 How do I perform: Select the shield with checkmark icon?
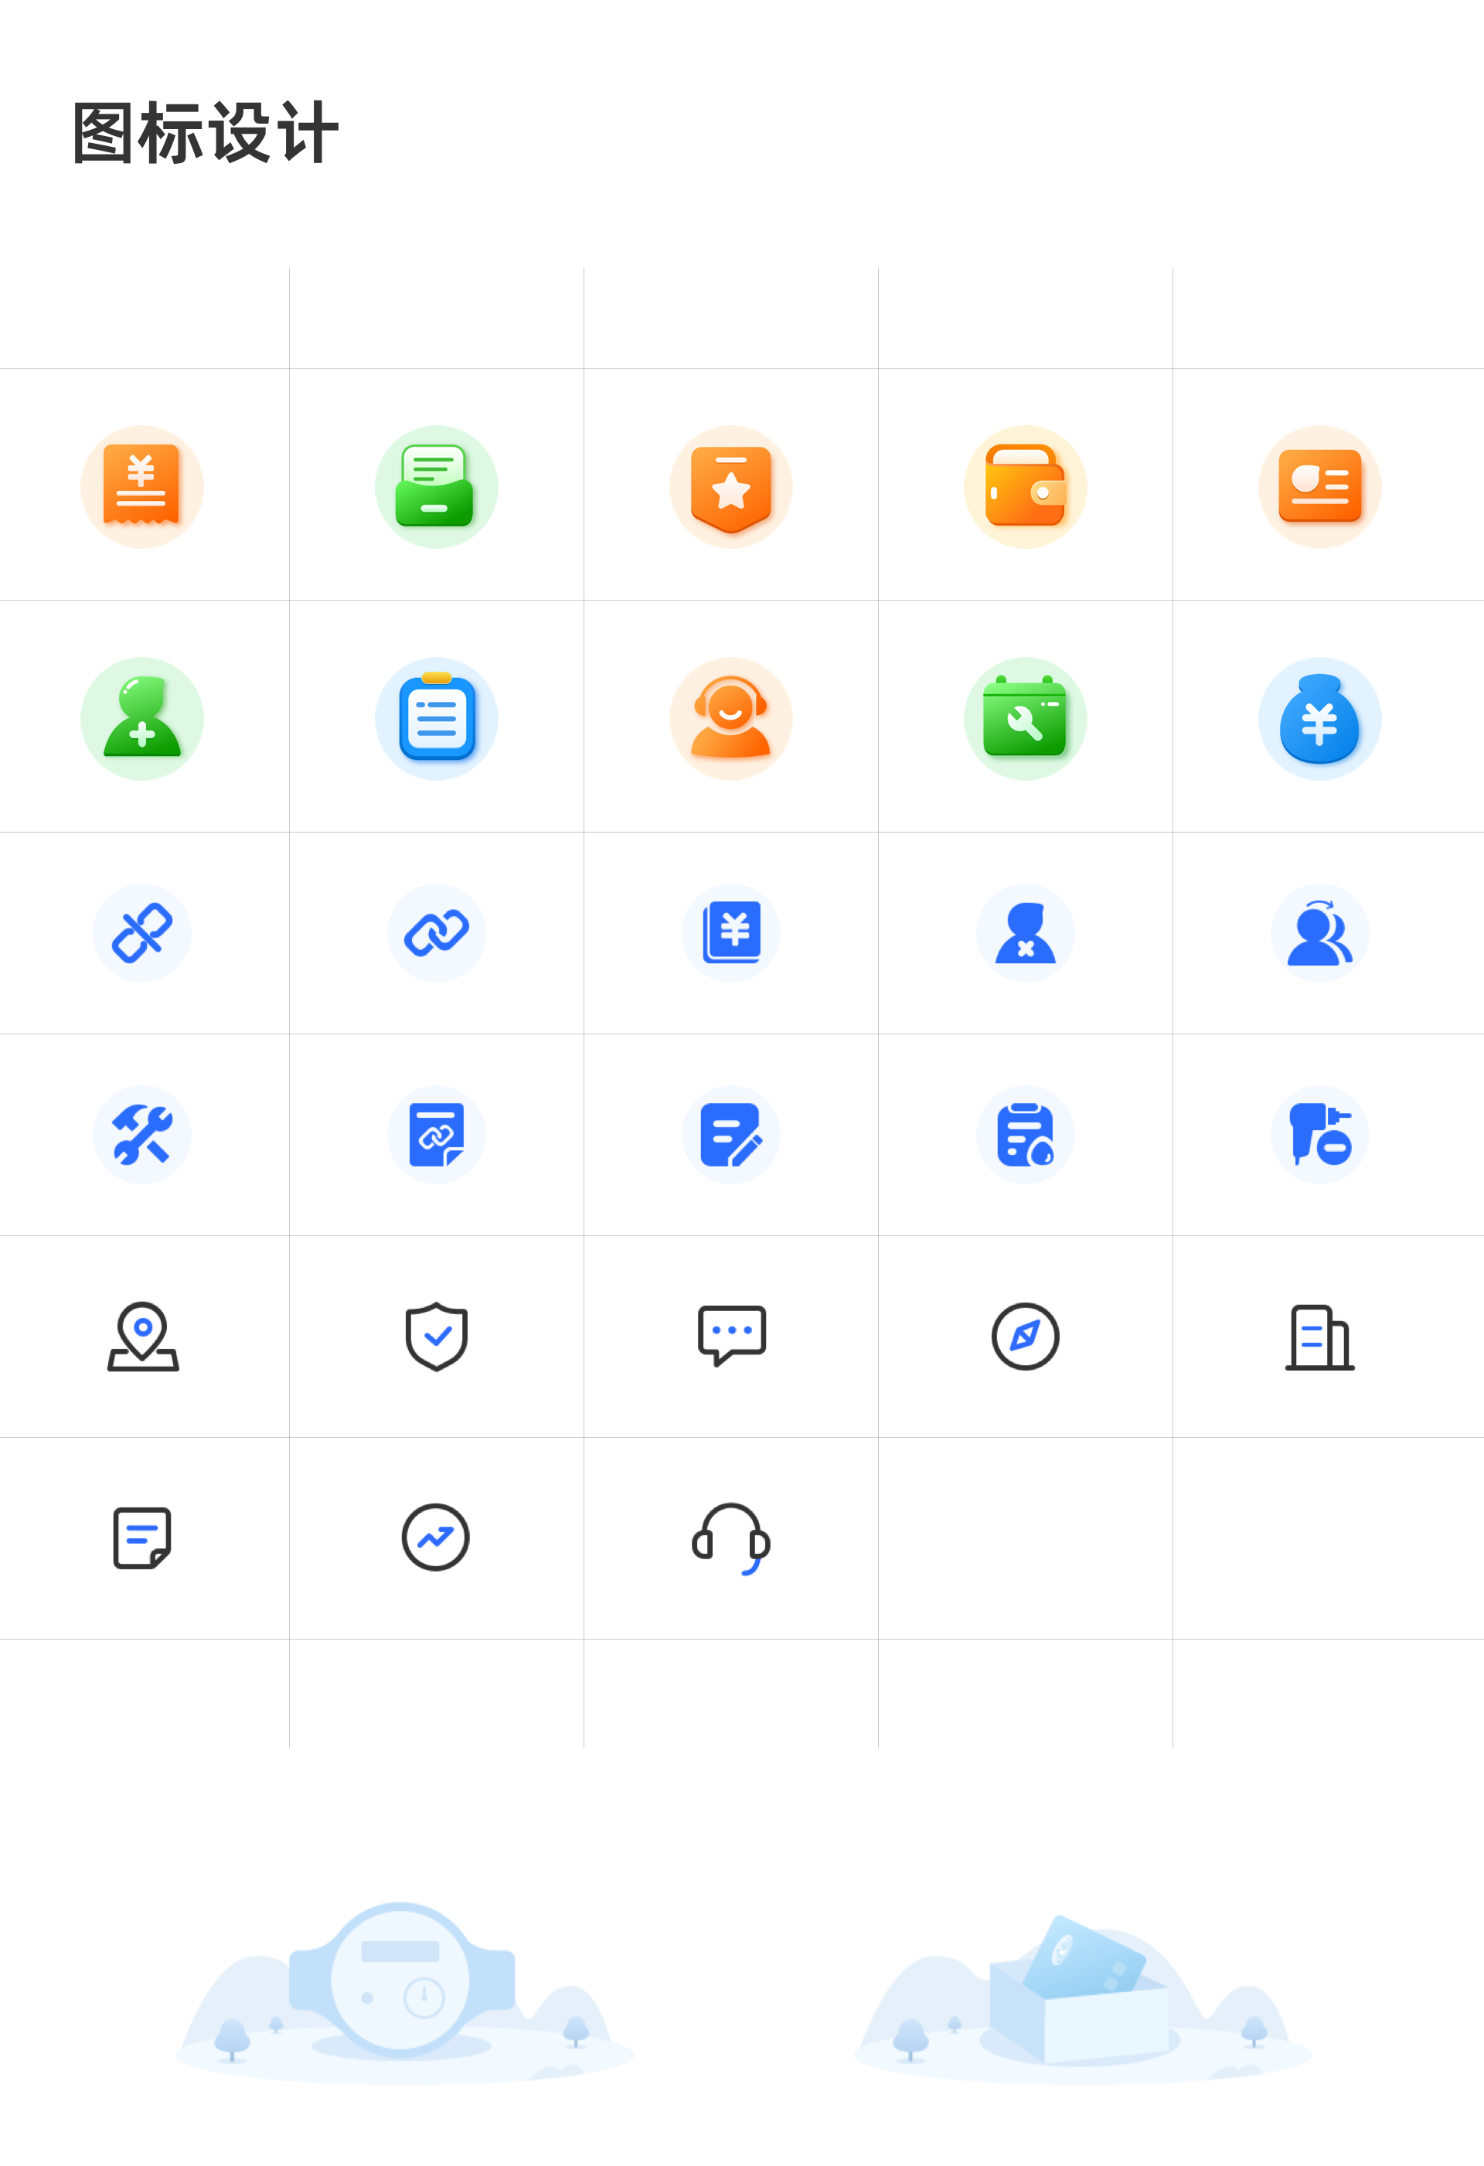[436, 1337]
